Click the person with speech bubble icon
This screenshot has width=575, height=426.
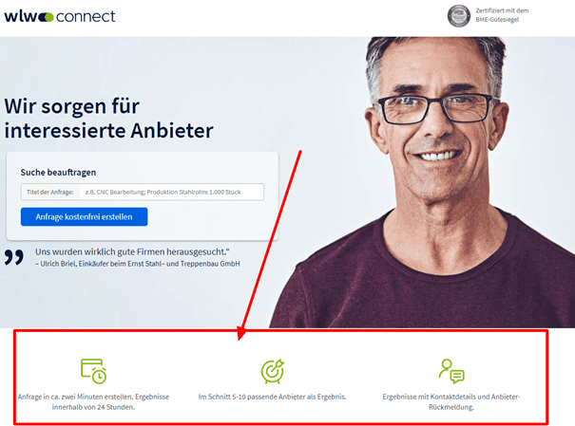point(451,371)
